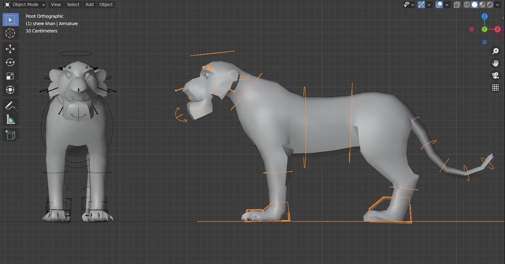
Task: Switch to Solid shading mode
Action: coord(475,4)
